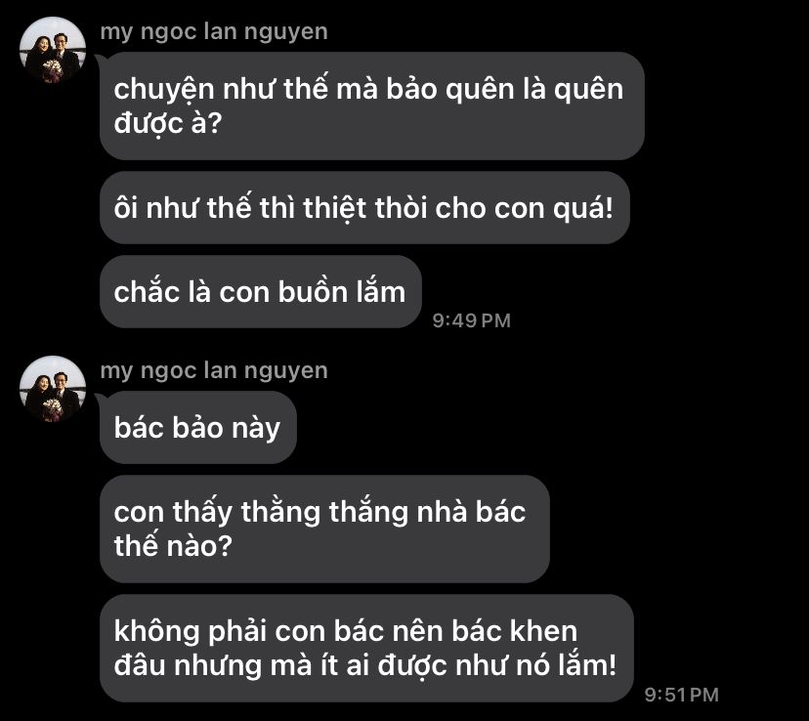Click the 9:51 PM timestamp

tap(682, 695)
